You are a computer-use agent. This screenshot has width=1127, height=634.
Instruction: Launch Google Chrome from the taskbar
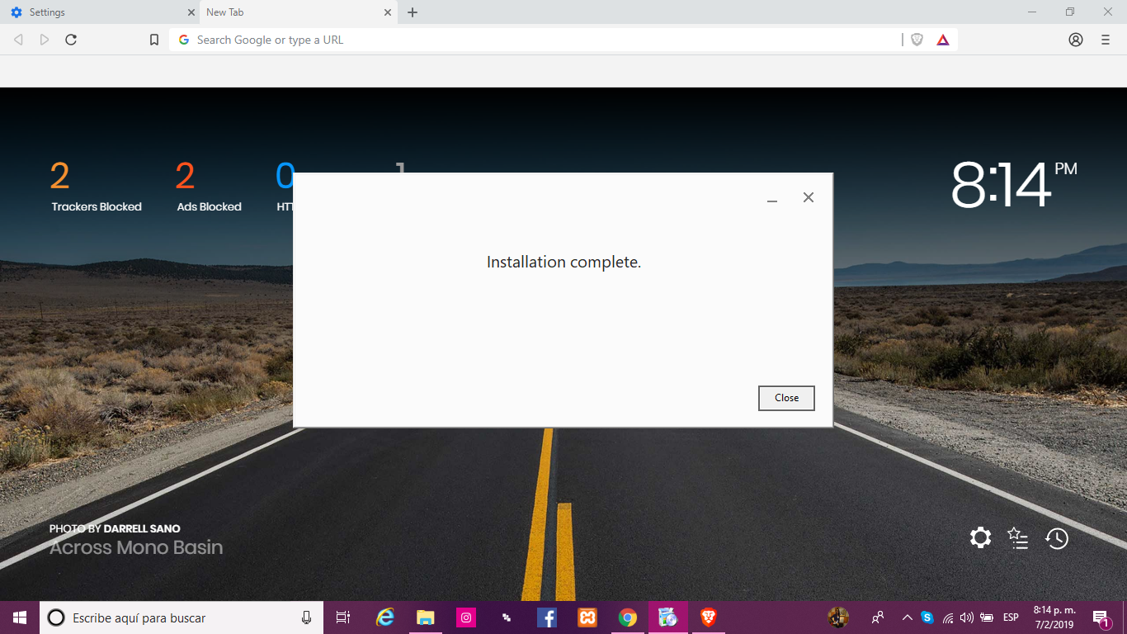point(628,617)
